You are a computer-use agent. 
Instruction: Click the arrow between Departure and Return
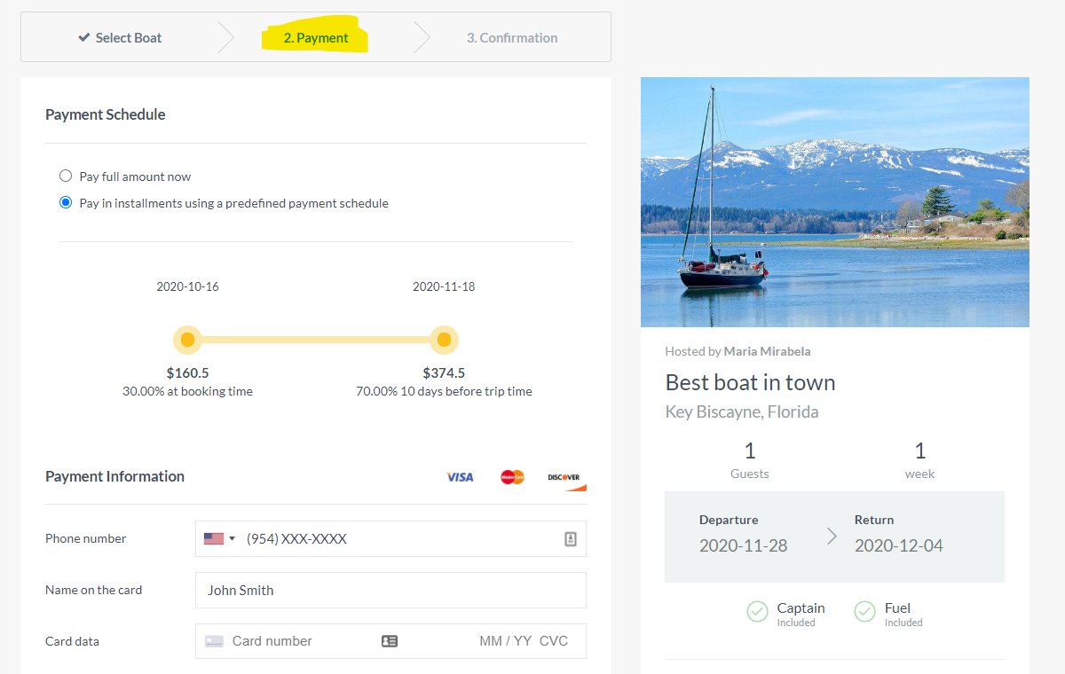click(x=832, y=536)
